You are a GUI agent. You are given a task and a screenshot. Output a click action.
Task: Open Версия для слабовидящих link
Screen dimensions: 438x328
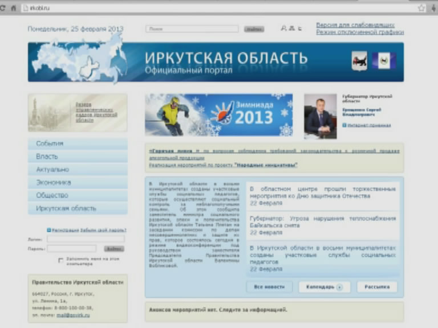(x=355, y=25)
